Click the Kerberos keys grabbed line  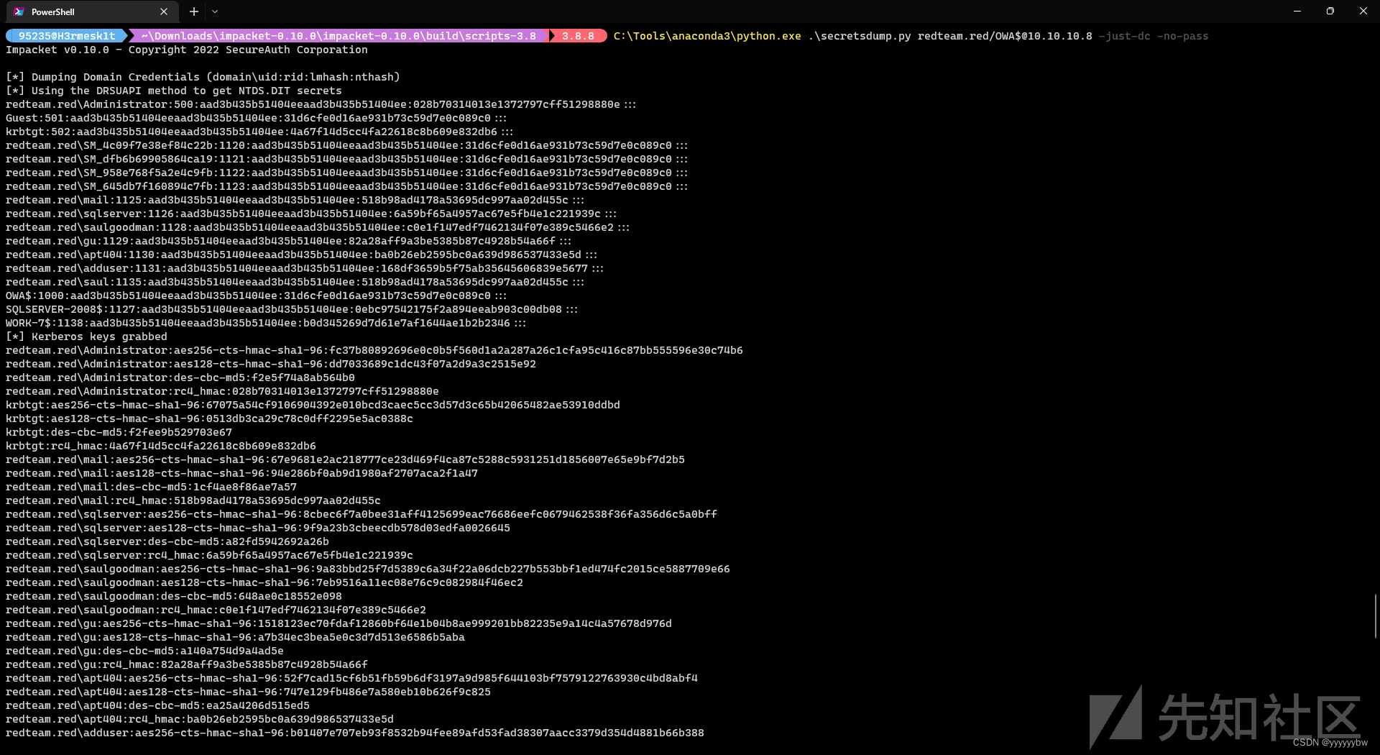86,337
